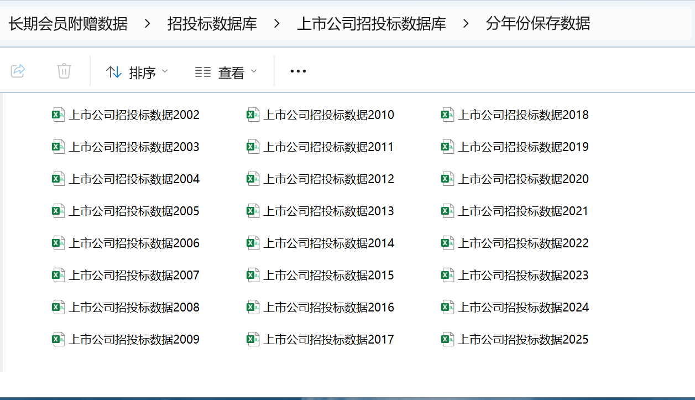Screen dimensions: 695x400
Task: Go to 长期会员附赠数据 in breadcrumb
Action: coord(68,24)
